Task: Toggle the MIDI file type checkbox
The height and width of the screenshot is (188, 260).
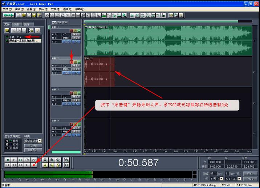Action: tap(7, 144)
